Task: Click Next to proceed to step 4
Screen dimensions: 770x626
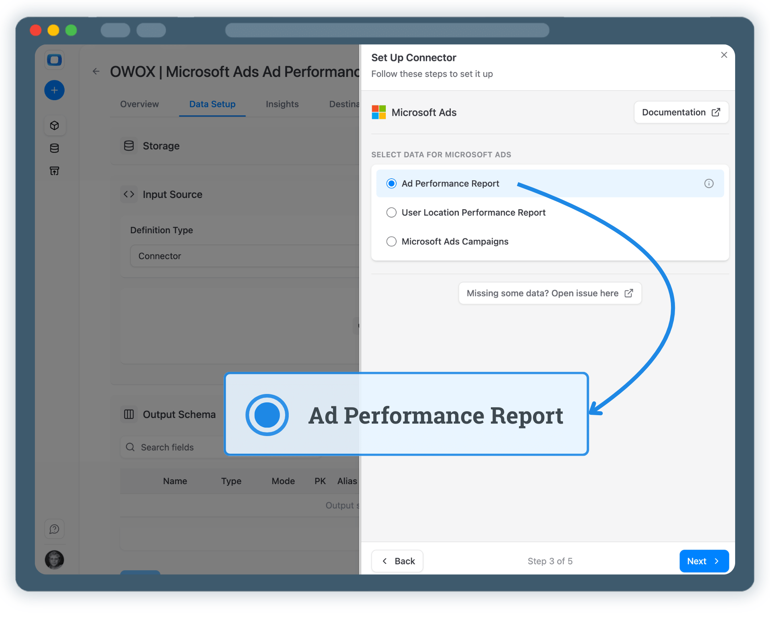Action: pos(703,561)
